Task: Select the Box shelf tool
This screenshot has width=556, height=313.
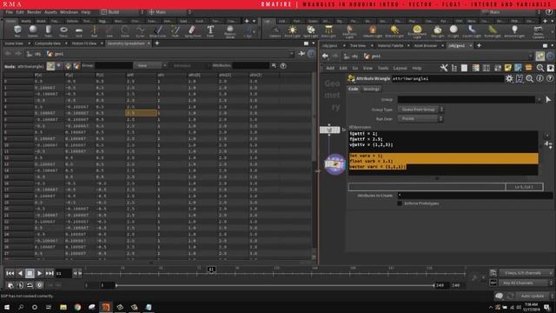Action: 17,31
